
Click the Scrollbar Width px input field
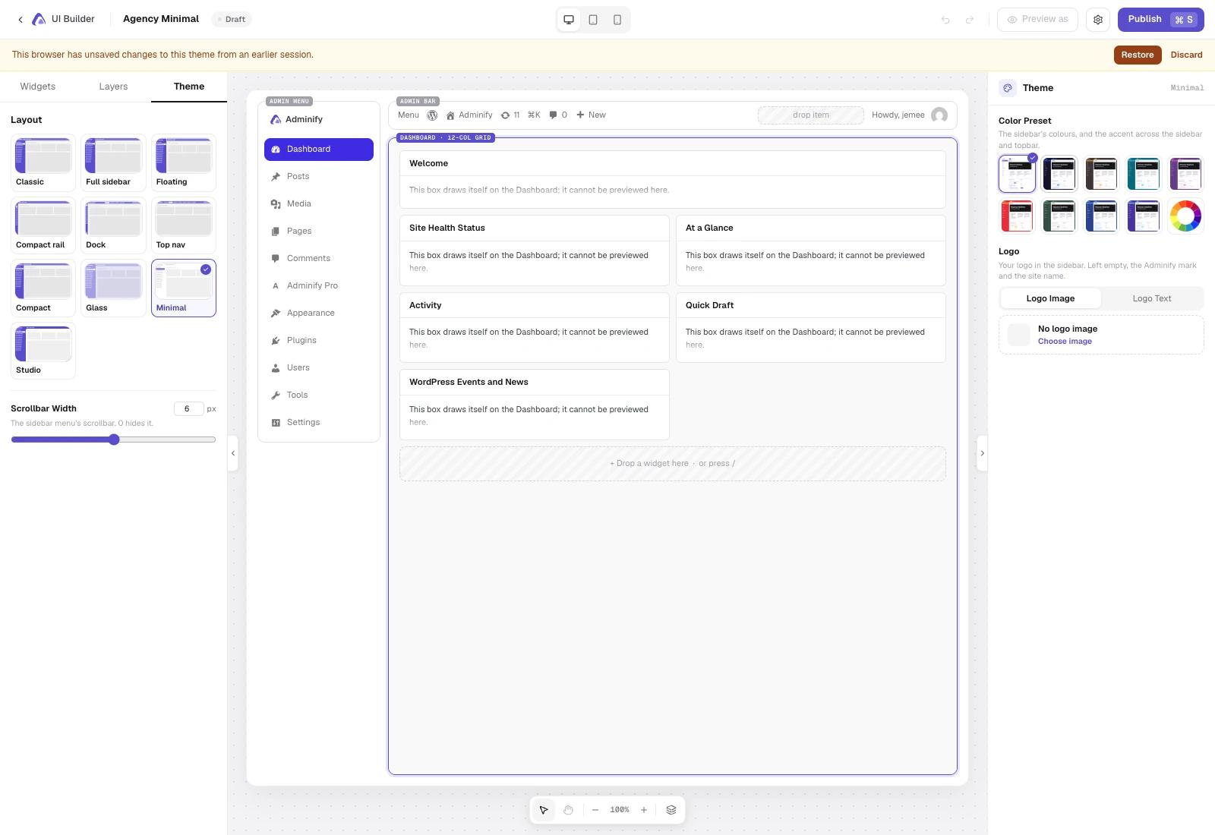click(188, 409)
